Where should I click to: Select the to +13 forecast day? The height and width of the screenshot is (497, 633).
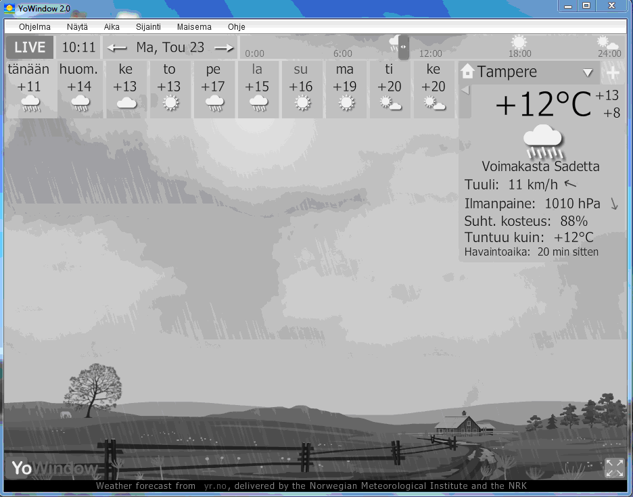click(x=170, y=90)
